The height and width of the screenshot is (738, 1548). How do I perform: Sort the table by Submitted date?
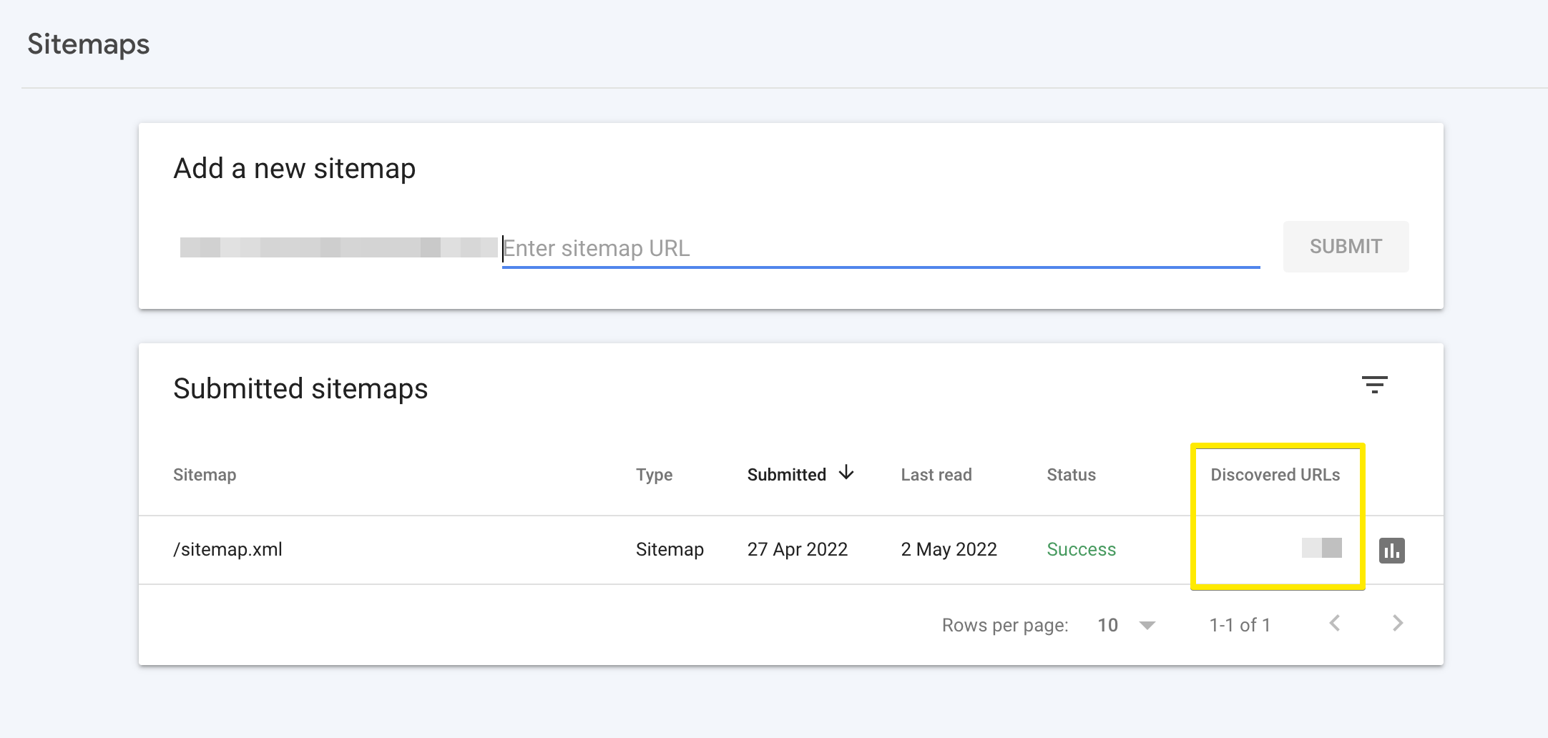tap(787, 473)
